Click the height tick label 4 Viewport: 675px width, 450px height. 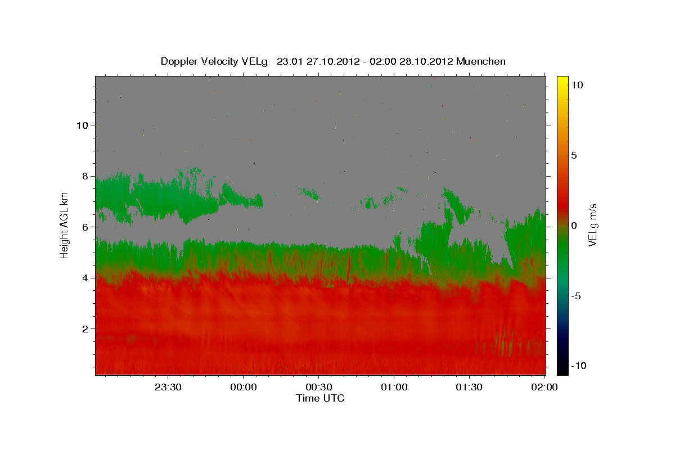[x=87, y=278]
